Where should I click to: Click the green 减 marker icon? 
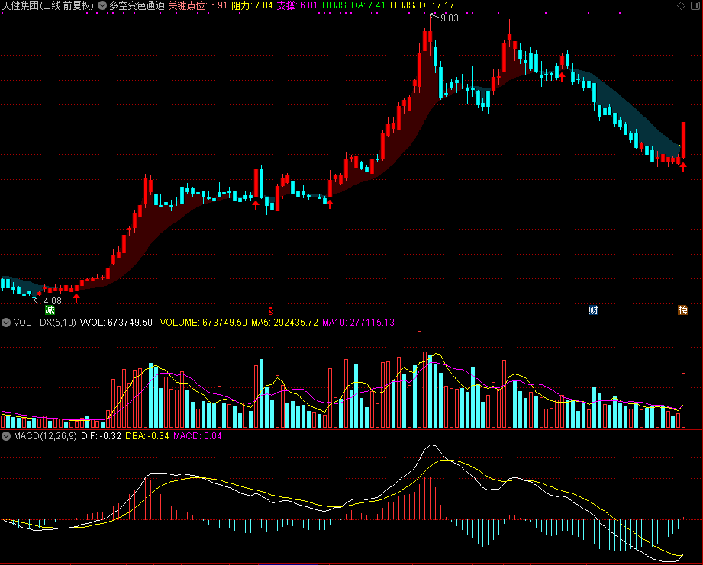(50, 310)
